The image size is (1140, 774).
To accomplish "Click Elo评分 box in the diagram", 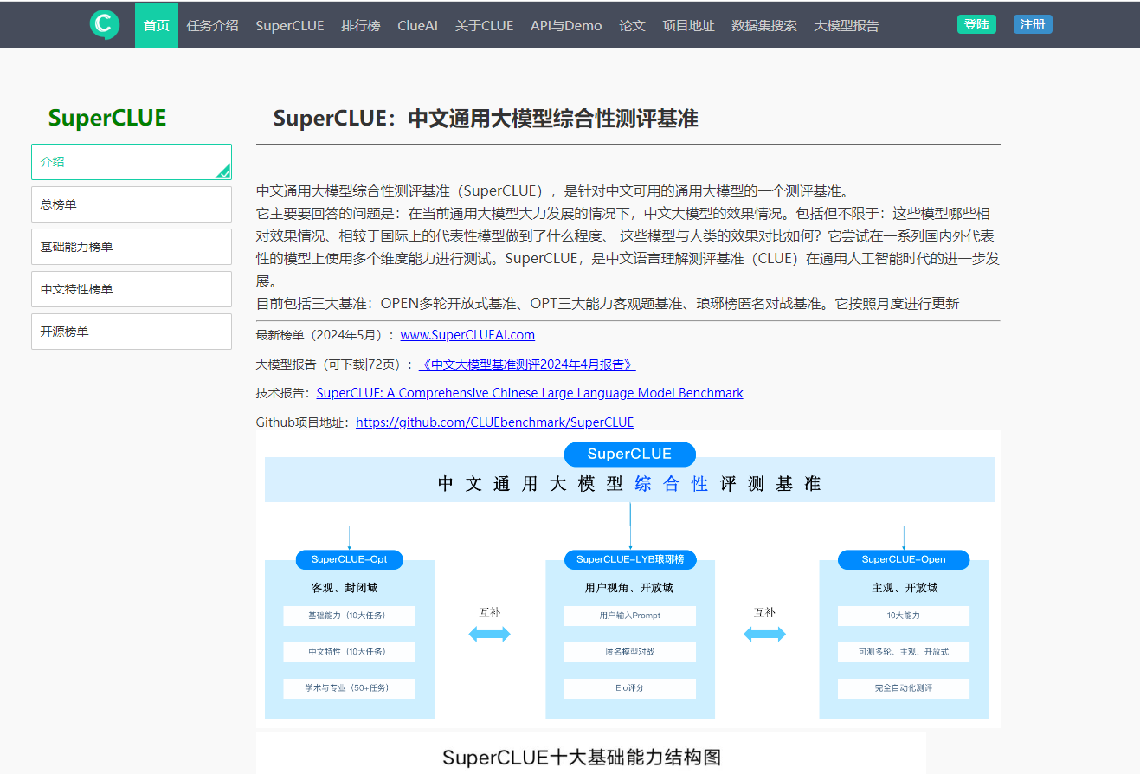I will coord(629,688).
